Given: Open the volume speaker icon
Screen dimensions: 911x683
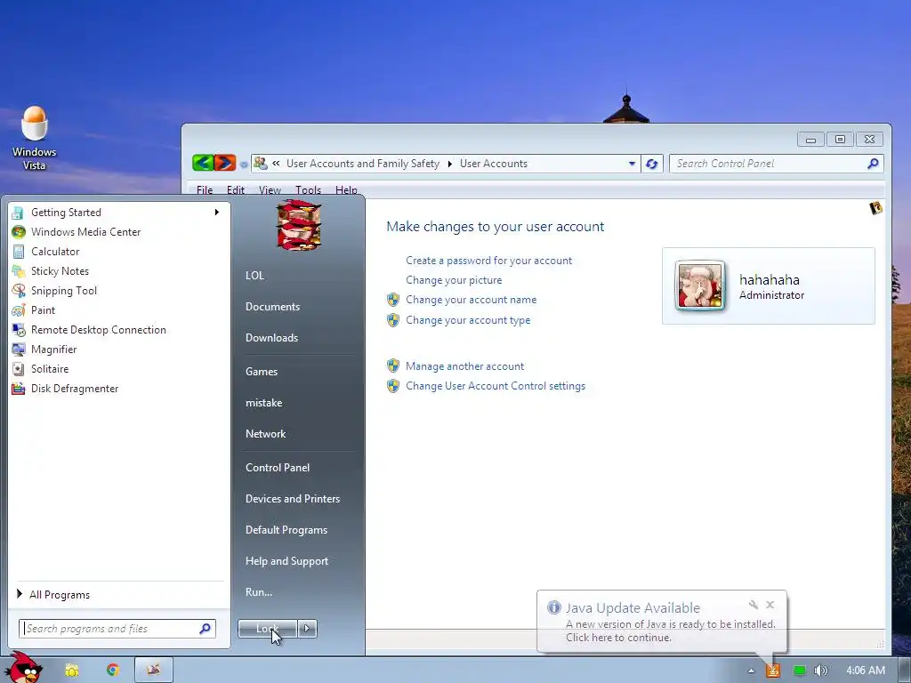Looking at the screenshot, I should point(820,671).
